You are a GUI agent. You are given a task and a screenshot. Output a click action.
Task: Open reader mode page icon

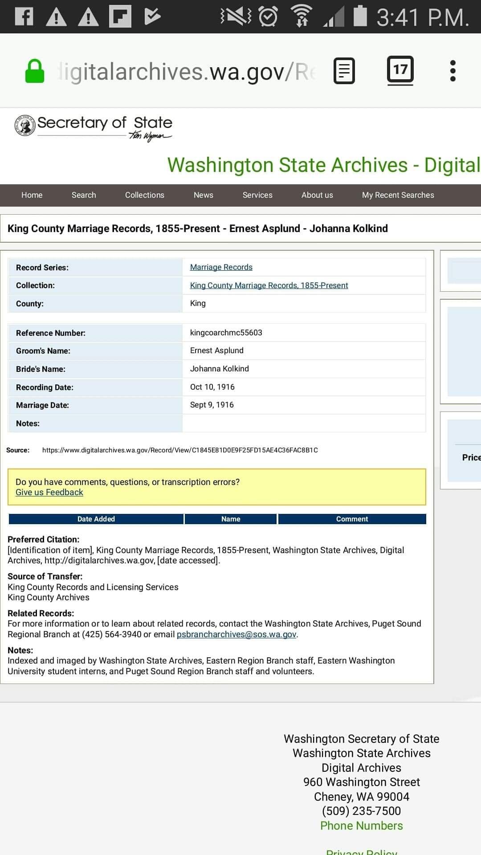[x=344, y=71]
